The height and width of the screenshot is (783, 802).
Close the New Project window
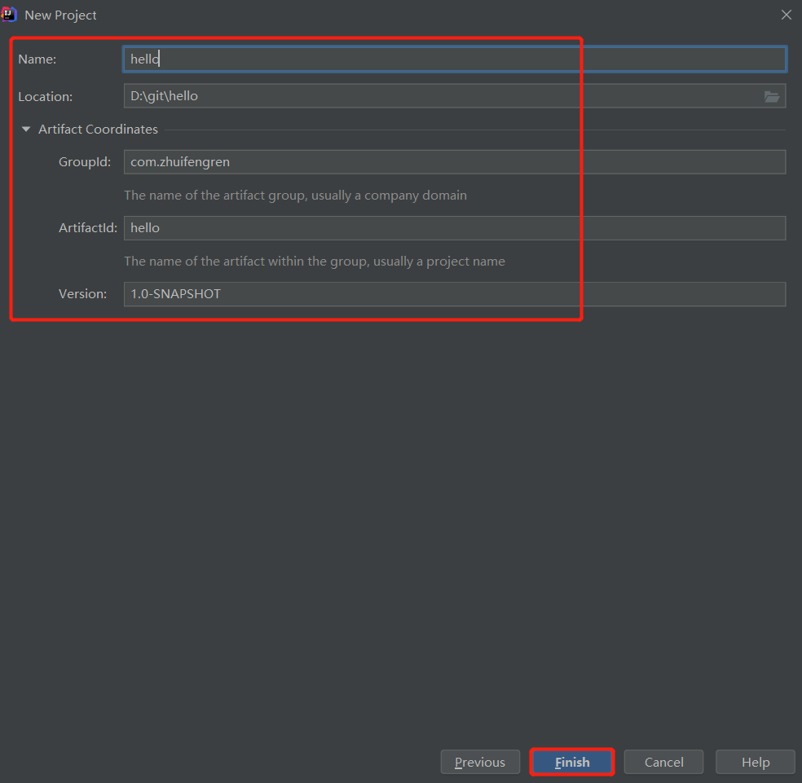pyautogui.click(x=787, y=15)
